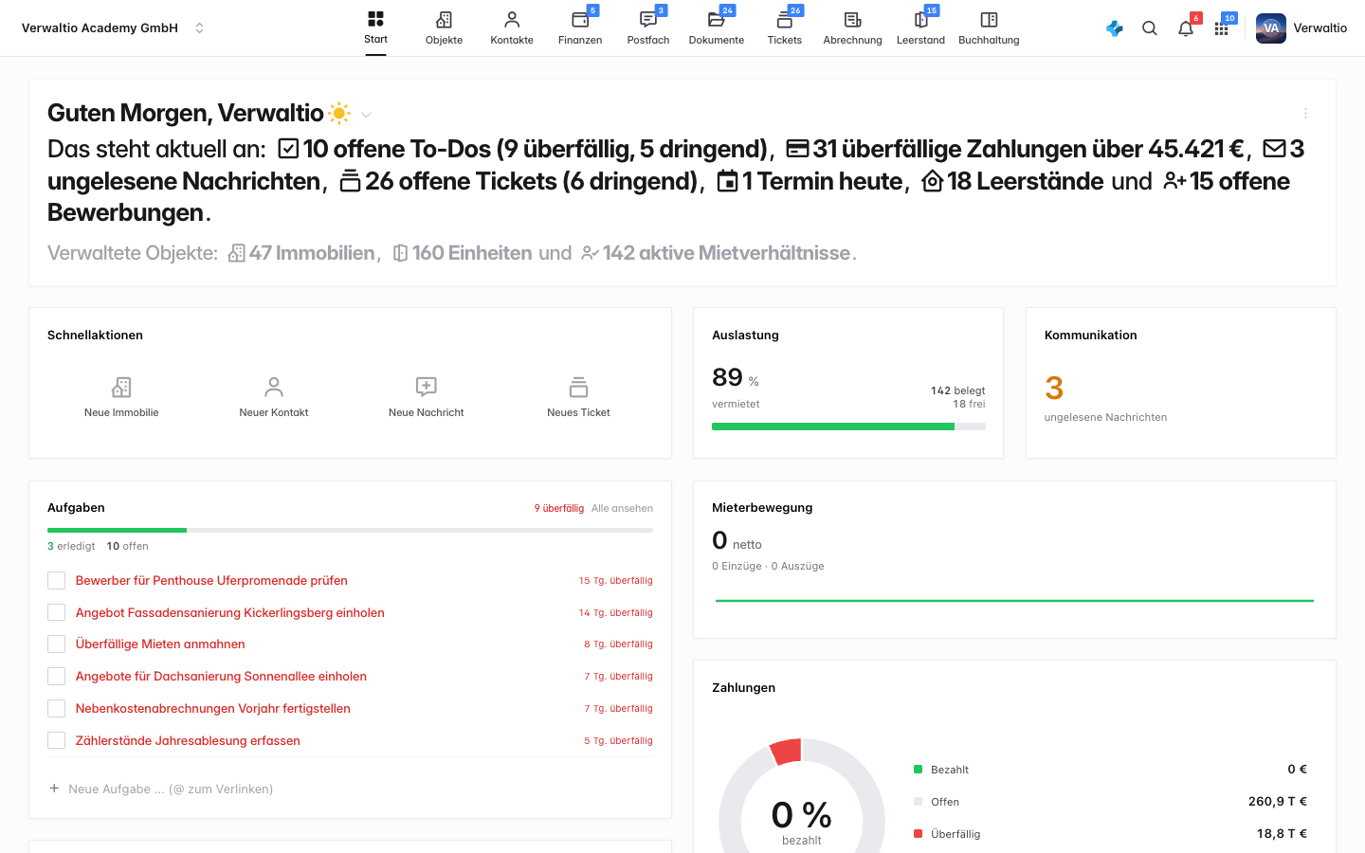Open the 10 offene To-Dos summary link
This screenshot has width=1365, height=853.
(x=521, y=150)
